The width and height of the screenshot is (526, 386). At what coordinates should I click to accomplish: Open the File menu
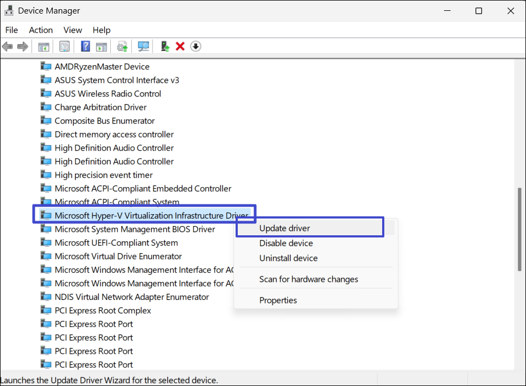coord(11,30)
